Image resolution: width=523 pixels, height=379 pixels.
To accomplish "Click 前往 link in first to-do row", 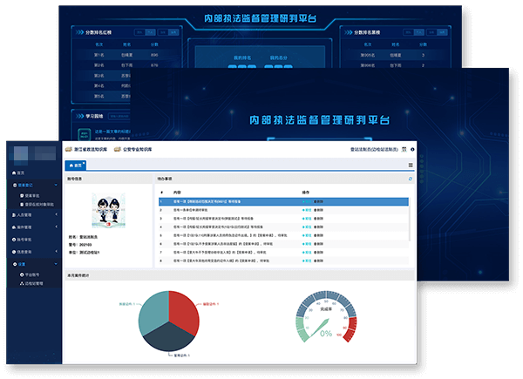I will (305, 201).
